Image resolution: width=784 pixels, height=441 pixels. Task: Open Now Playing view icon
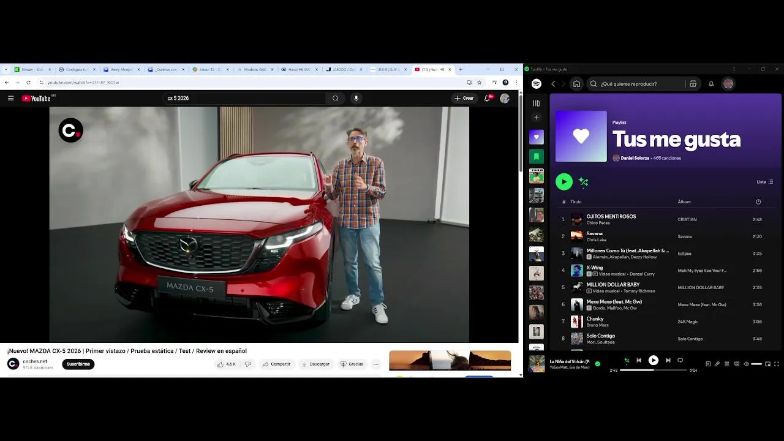pos(708,364)
